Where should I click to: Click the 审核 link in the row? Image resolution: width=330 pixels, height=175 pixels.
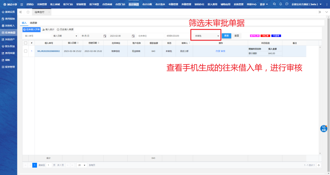click(x=223, y=51)
